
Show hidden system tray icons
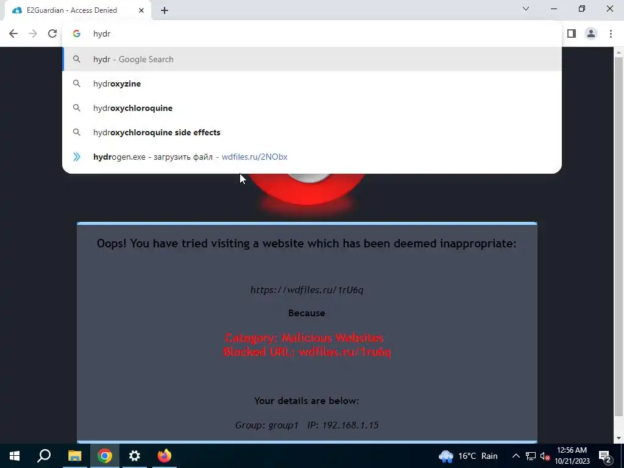516,456
